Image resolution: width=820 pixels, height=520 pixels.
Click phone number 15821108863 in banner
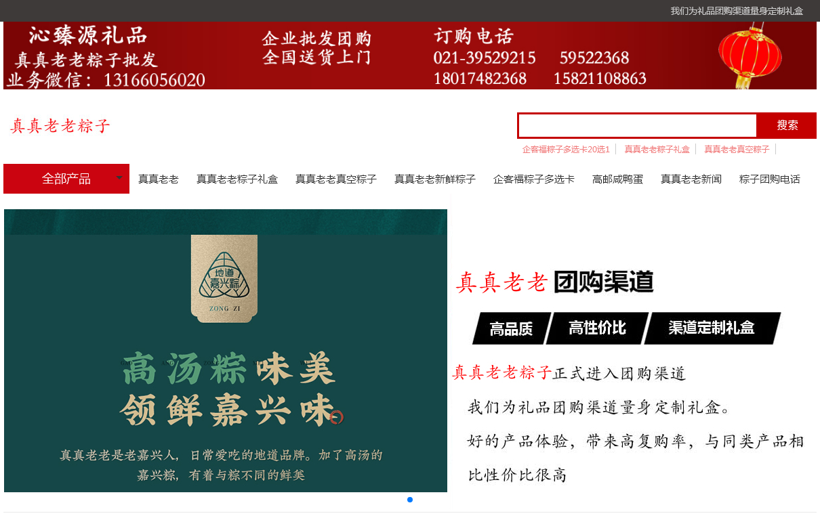600,79
